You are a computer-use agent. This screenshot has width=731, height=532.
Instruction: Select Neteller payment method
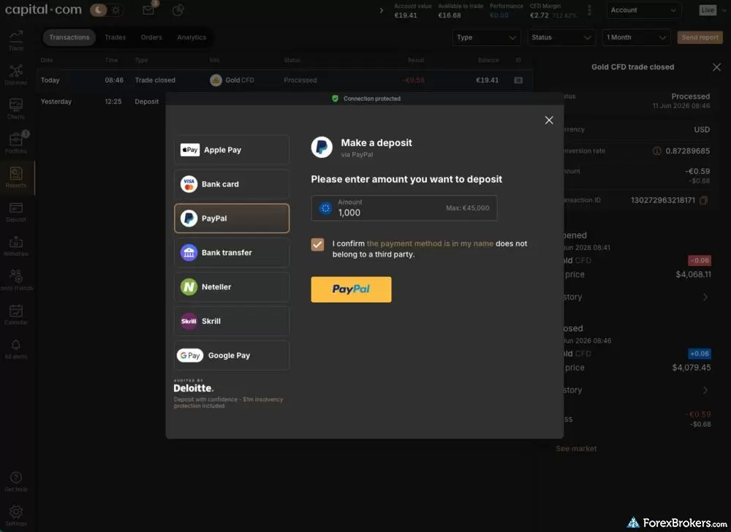coord(232,286)
